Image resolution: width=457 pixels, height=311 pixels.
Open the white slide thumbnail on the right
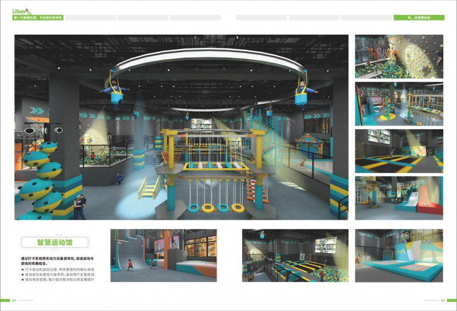pyautogui.click(x=399, y=198)
